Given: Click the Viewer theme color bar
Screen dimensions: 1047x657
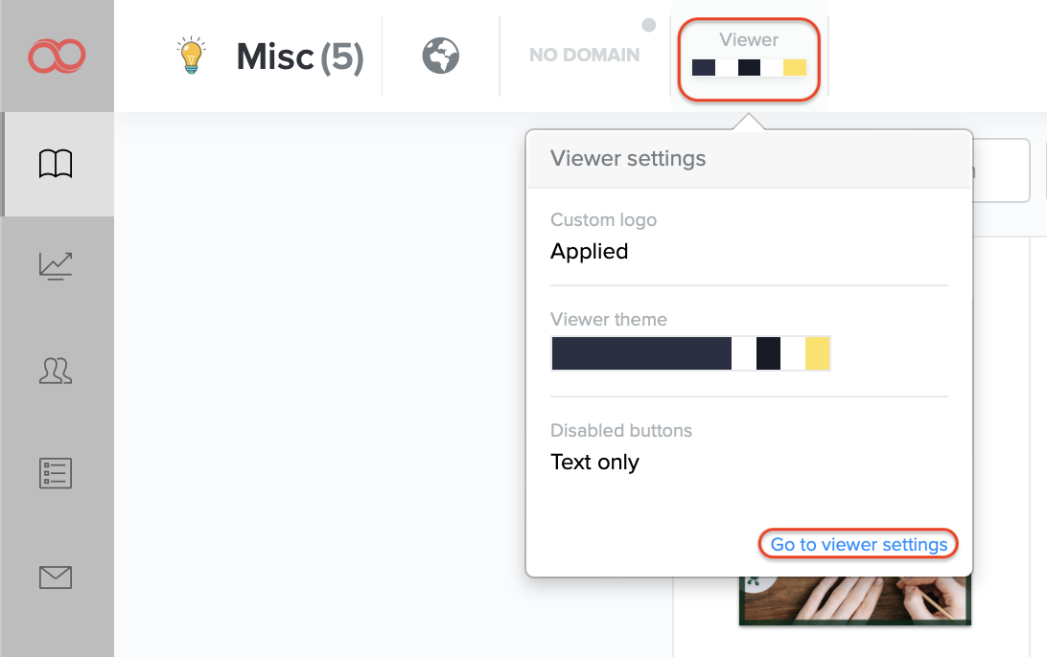Looking at the screenshot, I should point(690,353).
